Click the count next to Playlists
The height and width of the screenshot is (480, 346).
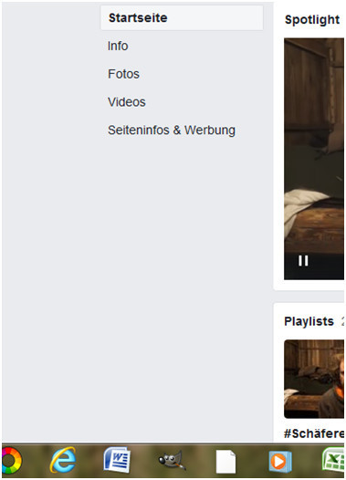[342, 321]
